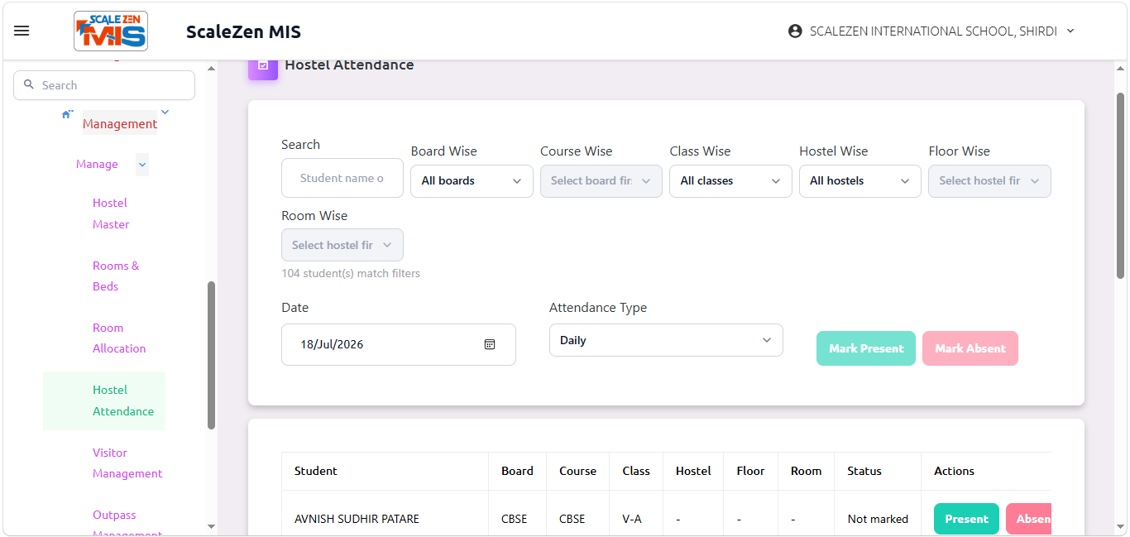
Task: Click the ScaleZen MIS title text
Action: pyautogui.click(x=243, y=31)
